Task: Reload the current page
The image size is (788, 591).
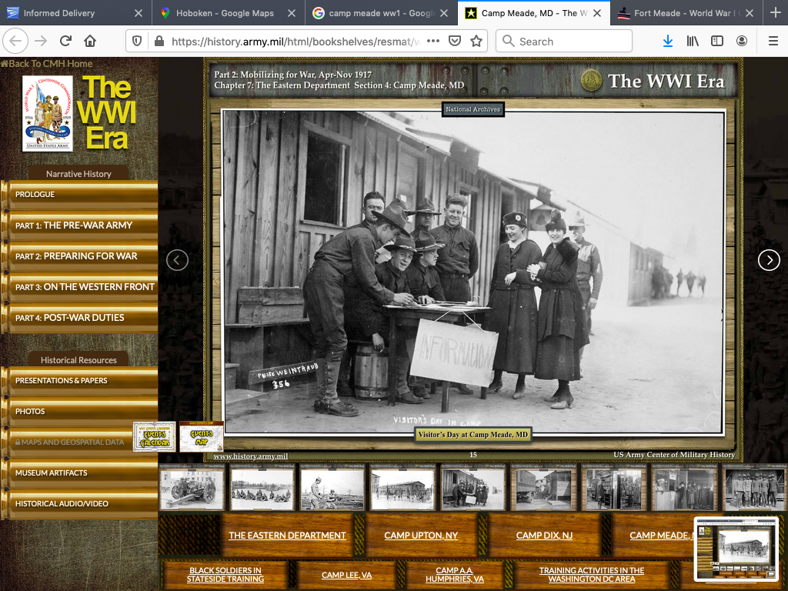Action: [65, 42]
